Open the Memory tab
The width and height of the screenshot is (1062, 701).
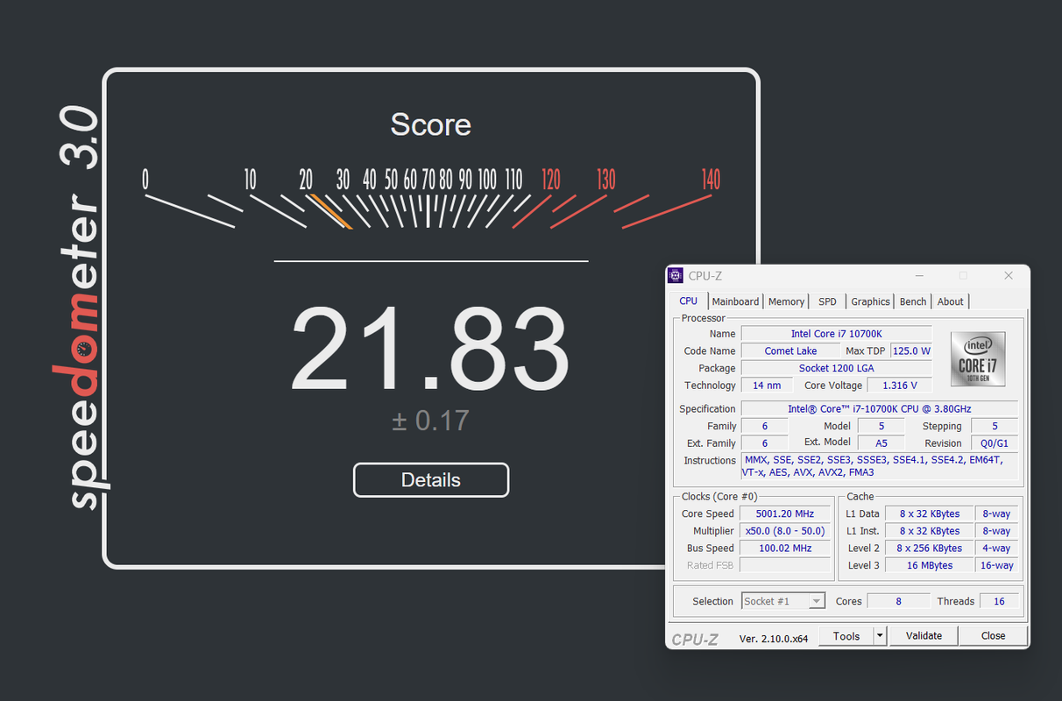pyautogui.click(x=786, y=301)
